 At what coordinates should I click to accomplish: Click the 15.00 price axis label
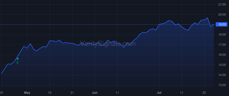pos(222,65)
